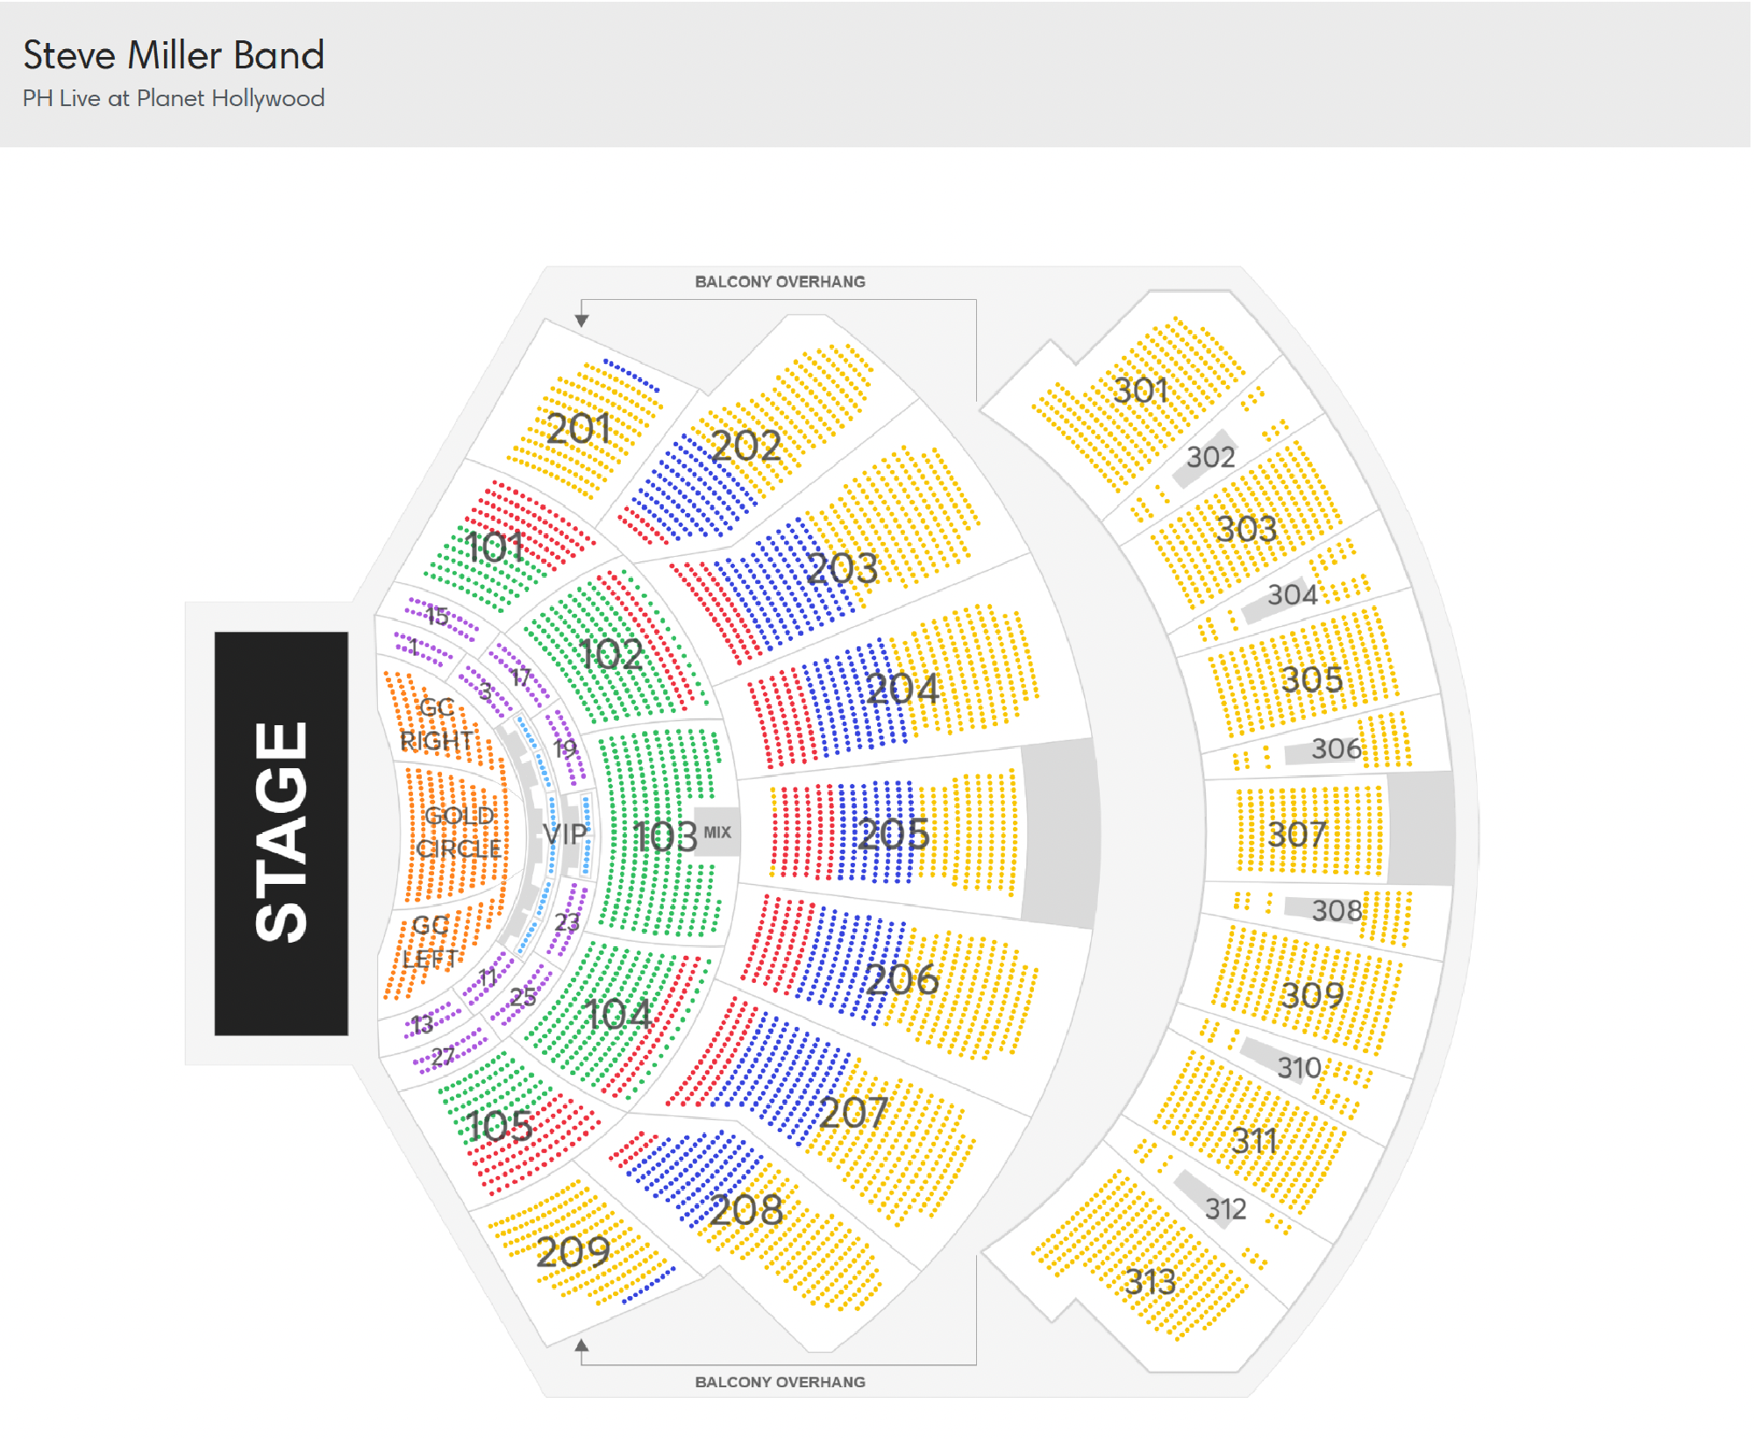The width and height of the screenshot is (1754, 1439).
Task: Pick section 205 in the center
Action: point(893,833)
